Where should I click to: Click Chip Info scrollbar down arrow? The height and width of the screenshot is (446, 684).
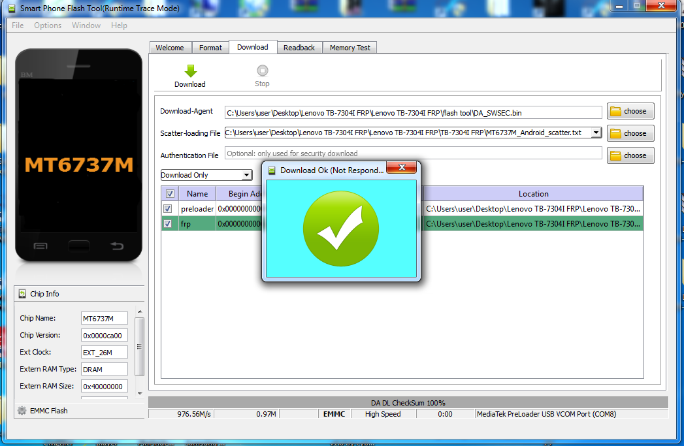pos(140,393)
